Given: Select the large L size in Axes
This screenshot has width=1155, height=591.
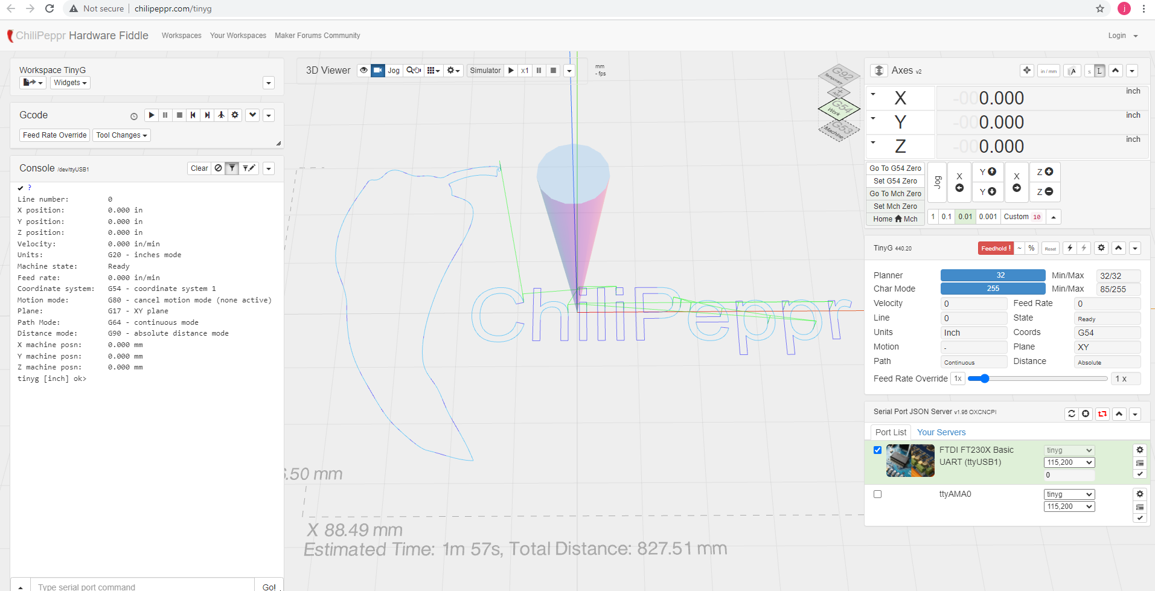Looking at the screenshot, I should pos(1100,71).
